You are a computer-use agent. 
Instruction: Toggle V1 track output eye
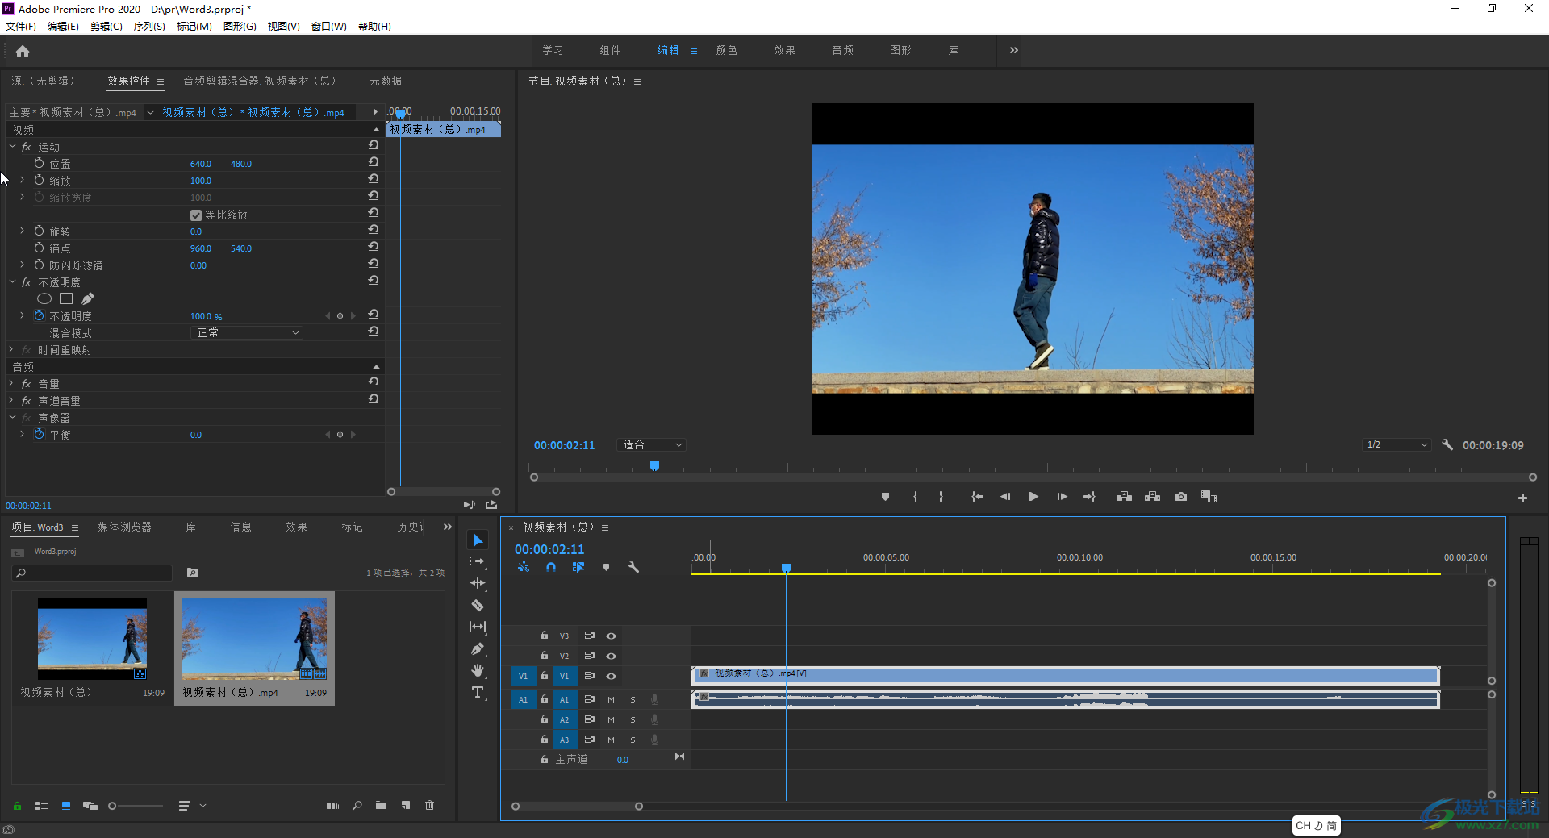click(611, 676)
